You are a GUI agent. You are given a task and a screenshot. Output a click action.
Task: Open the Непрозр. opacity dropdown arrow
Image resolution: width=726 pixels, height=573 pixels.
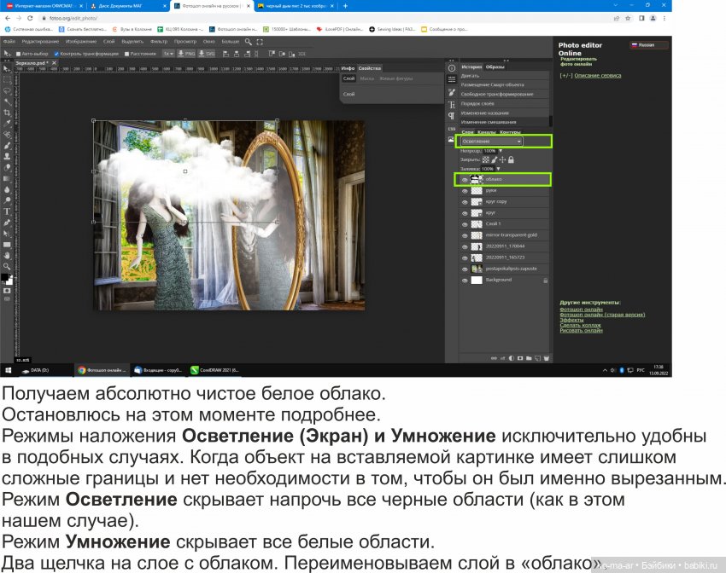[501, 151]
